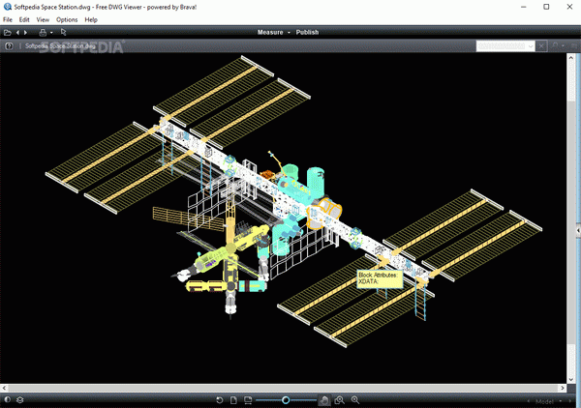Select the zoom window tool
581x408 pixels.
340,400
